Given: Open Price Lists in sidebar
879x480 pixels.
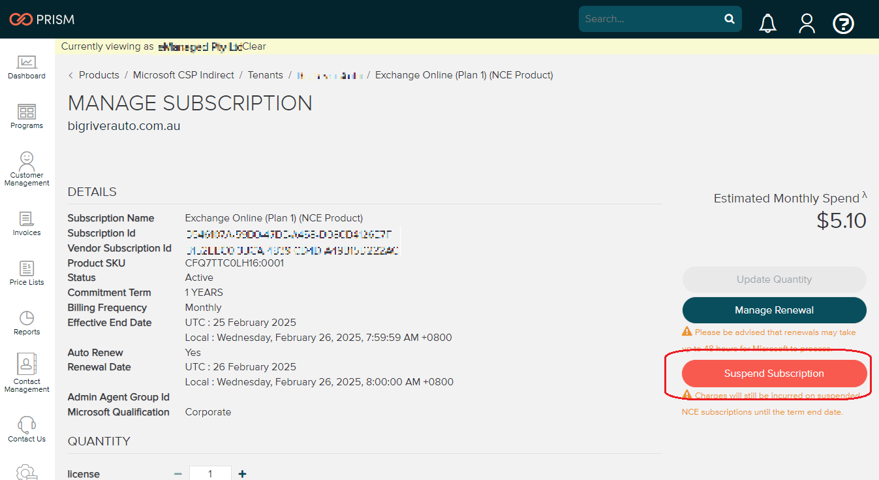Looking at the screenshot, I should [x=27, y=274].
